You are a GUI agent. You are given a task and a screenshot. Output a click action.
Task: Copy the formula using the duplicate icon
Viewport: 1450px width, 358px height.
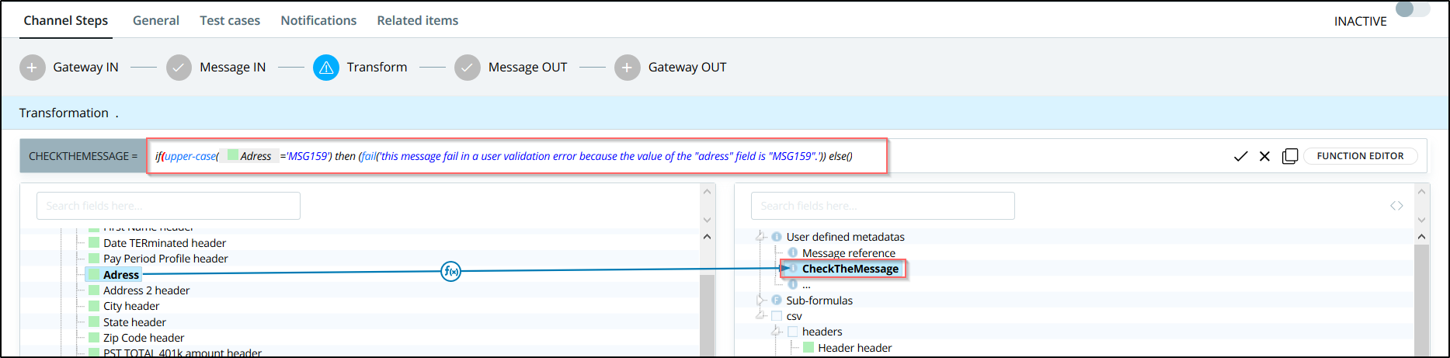[1289, 156]
